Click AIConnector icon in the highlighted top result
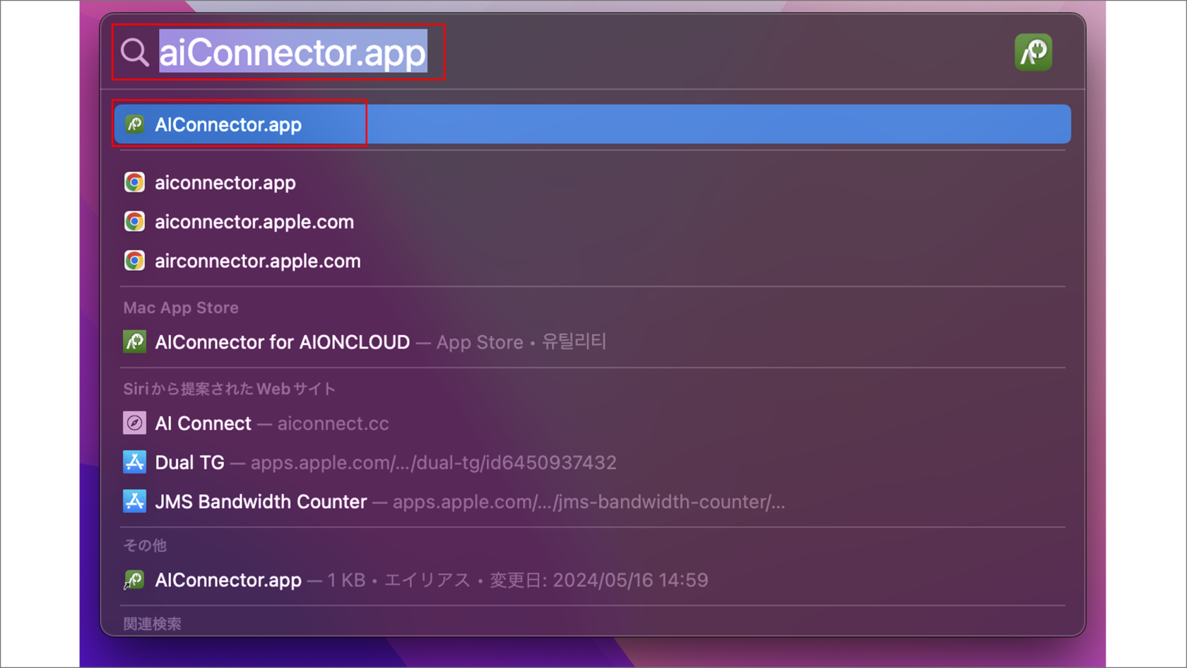 pos(134,124)
